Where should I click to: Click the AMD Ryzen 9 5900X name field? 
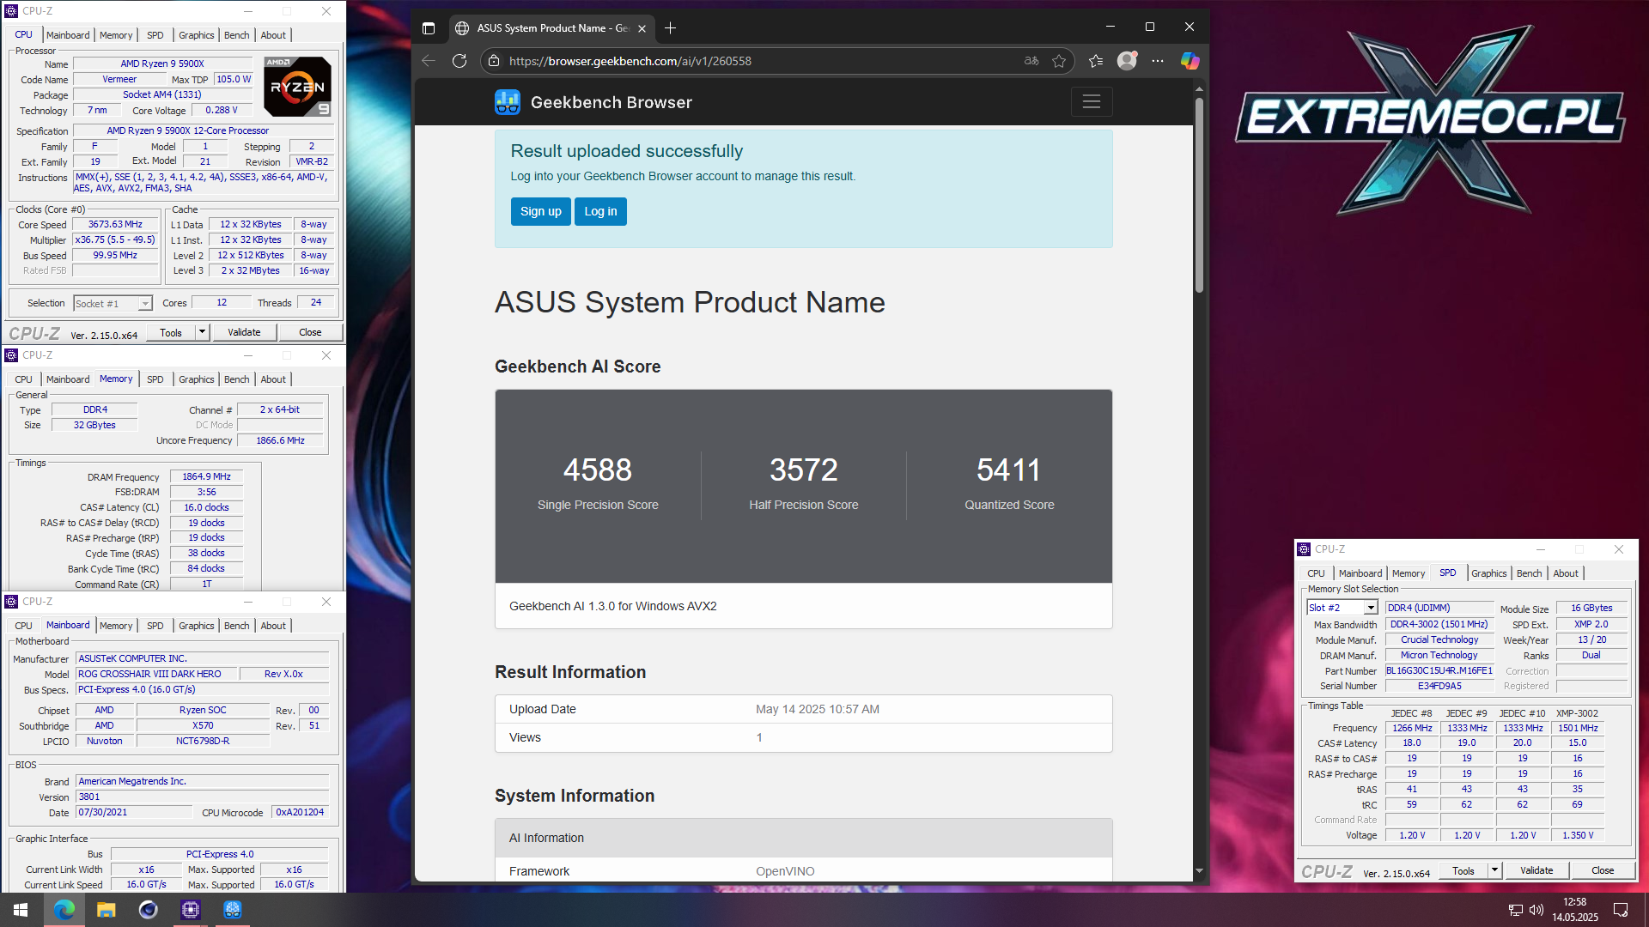(x=162, y=64)
